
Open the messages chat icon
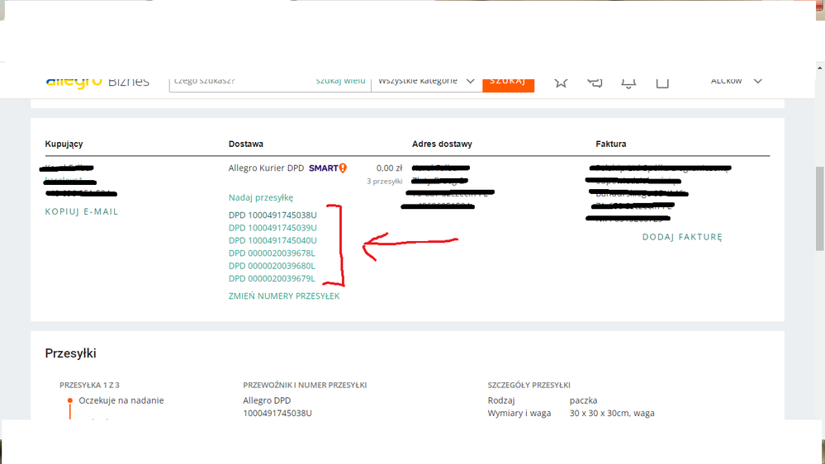click(x=595, y=82)
